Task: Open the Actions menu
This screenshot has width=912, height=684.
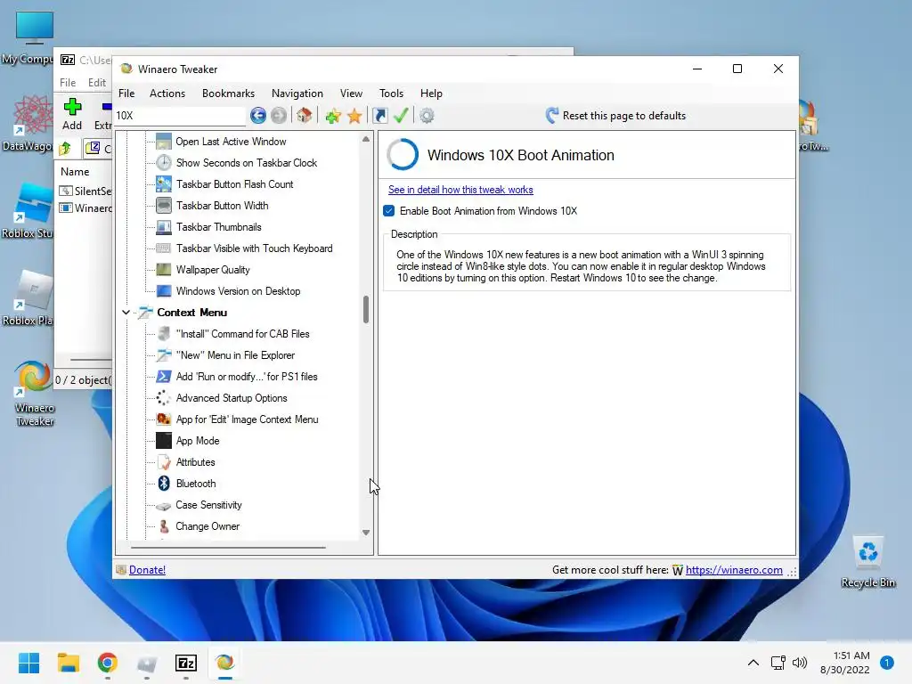Action: pyautogui.click(x=167, y=93)
